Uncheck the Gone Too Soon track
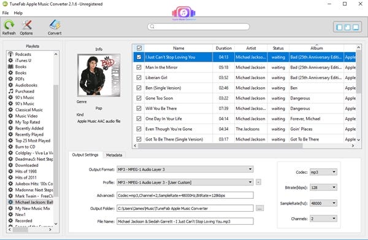This screenshot has width=368, height=240. (139, 98)
